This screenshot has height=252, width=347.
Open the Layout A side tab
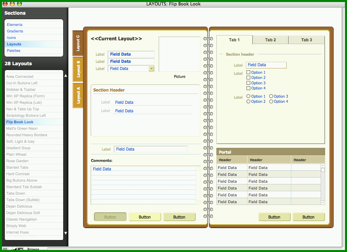click(78, 96)
